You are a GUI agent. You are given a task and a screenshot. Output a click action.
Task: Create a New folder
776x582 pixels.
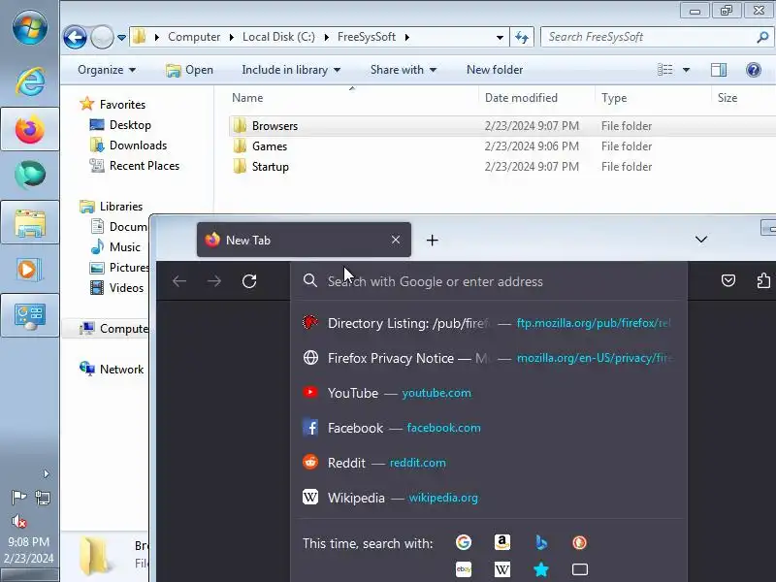point(495,70)
